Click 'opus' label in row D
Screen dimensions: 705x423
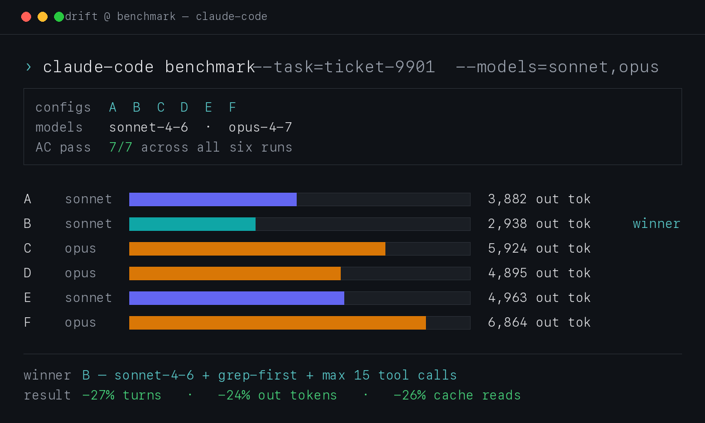coord(80,273)
